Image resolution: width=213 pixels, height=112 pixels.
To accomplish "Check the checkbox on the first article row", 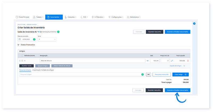I will coord(22,61).
